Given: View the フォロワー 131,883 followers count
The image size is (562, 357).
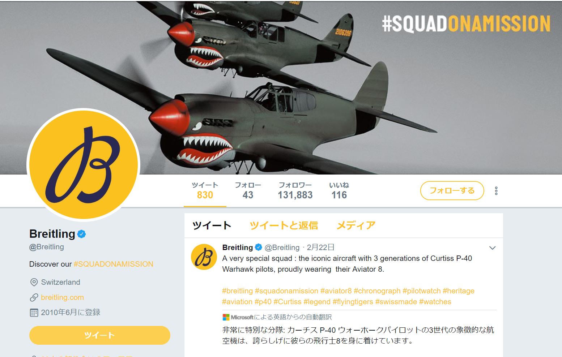Looking at the screenshot, I should pyautogui.click(x=295, y=191).
